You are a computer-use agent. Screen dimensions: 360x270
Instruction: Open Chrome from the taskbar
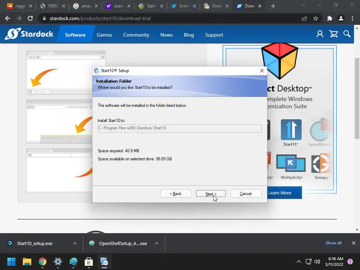[43, 262]
